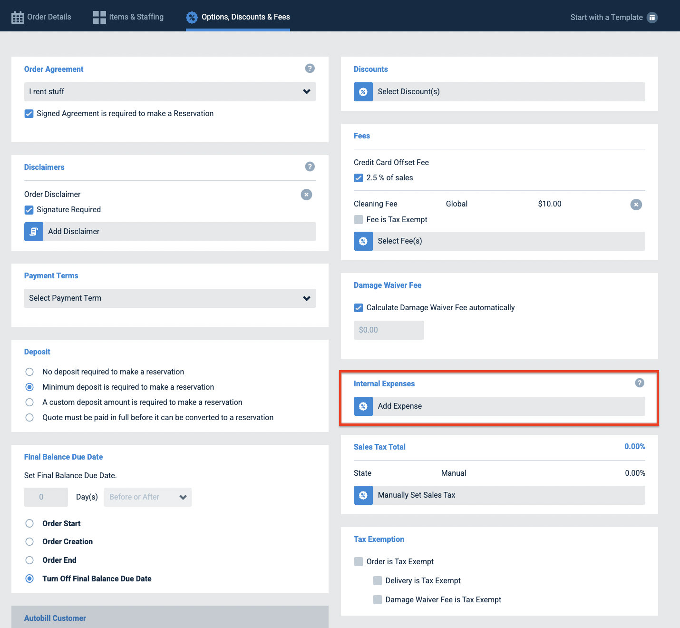Open help for Order Agreement
The width and height of the screenshot is (680, 628).
coord(310,69)
